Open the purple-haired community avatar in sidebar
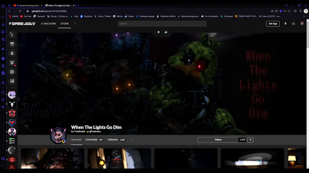This screenshot has width=309, height=173. (x=12, y=95)
